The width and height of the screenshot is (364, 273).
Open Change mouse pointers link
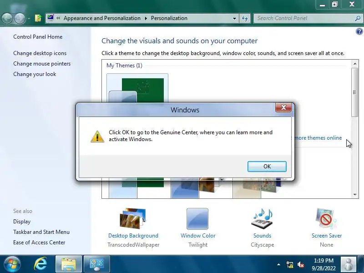pyautogui.click(x=42, y=64)
